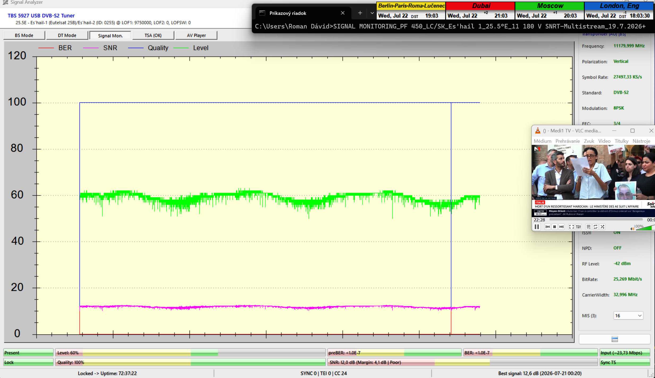Open TSA (OK) tab

[x=153, y=35]
